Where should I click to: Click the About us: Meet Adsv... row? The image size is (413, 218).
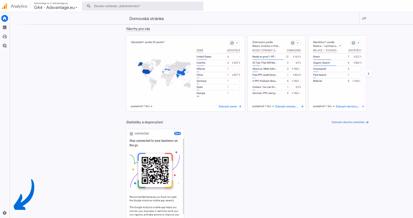[276, 69]
